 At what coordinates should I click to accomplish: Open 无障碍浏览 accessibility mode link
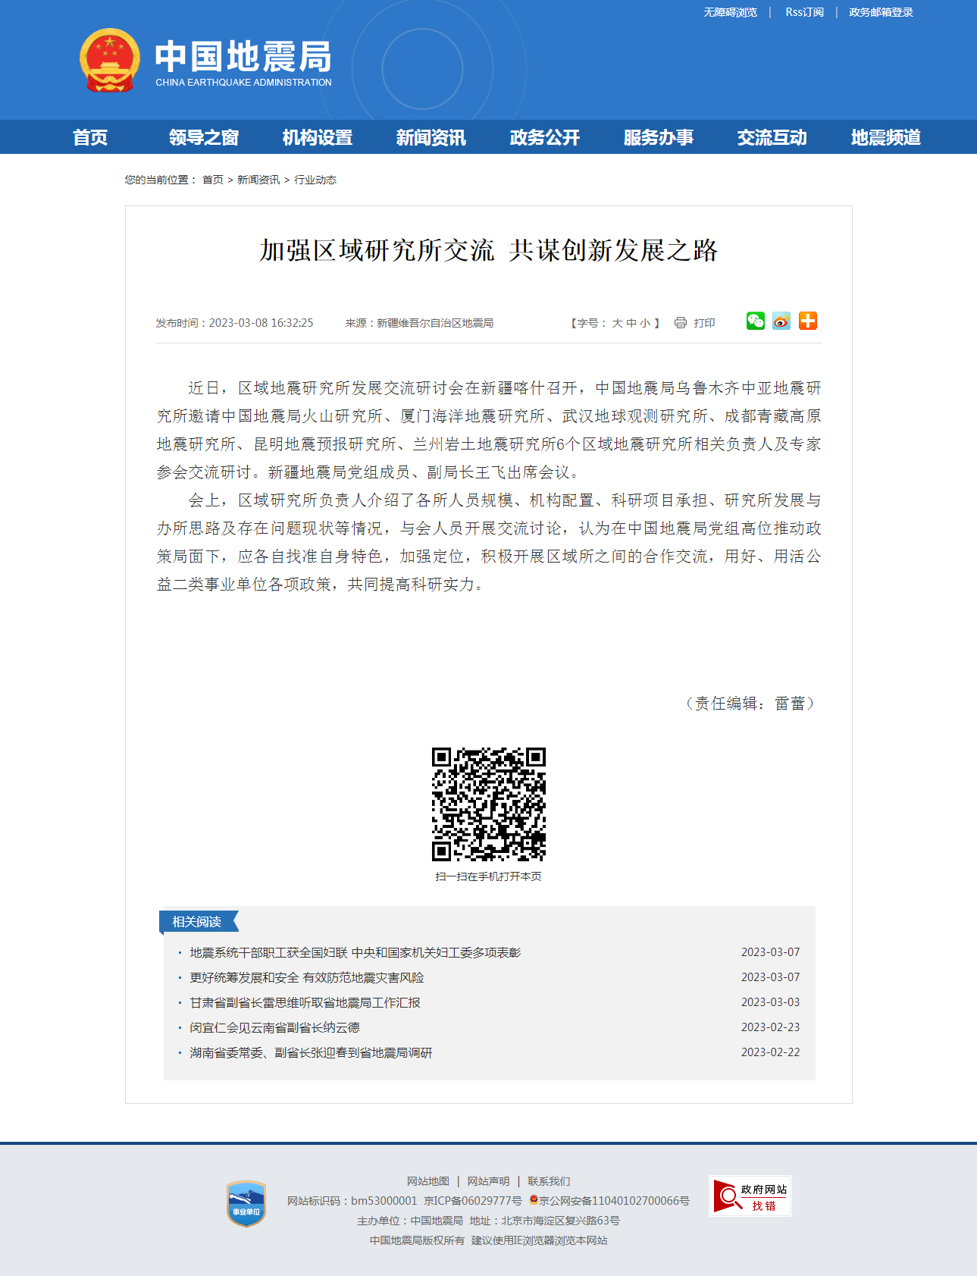(731, 12)
